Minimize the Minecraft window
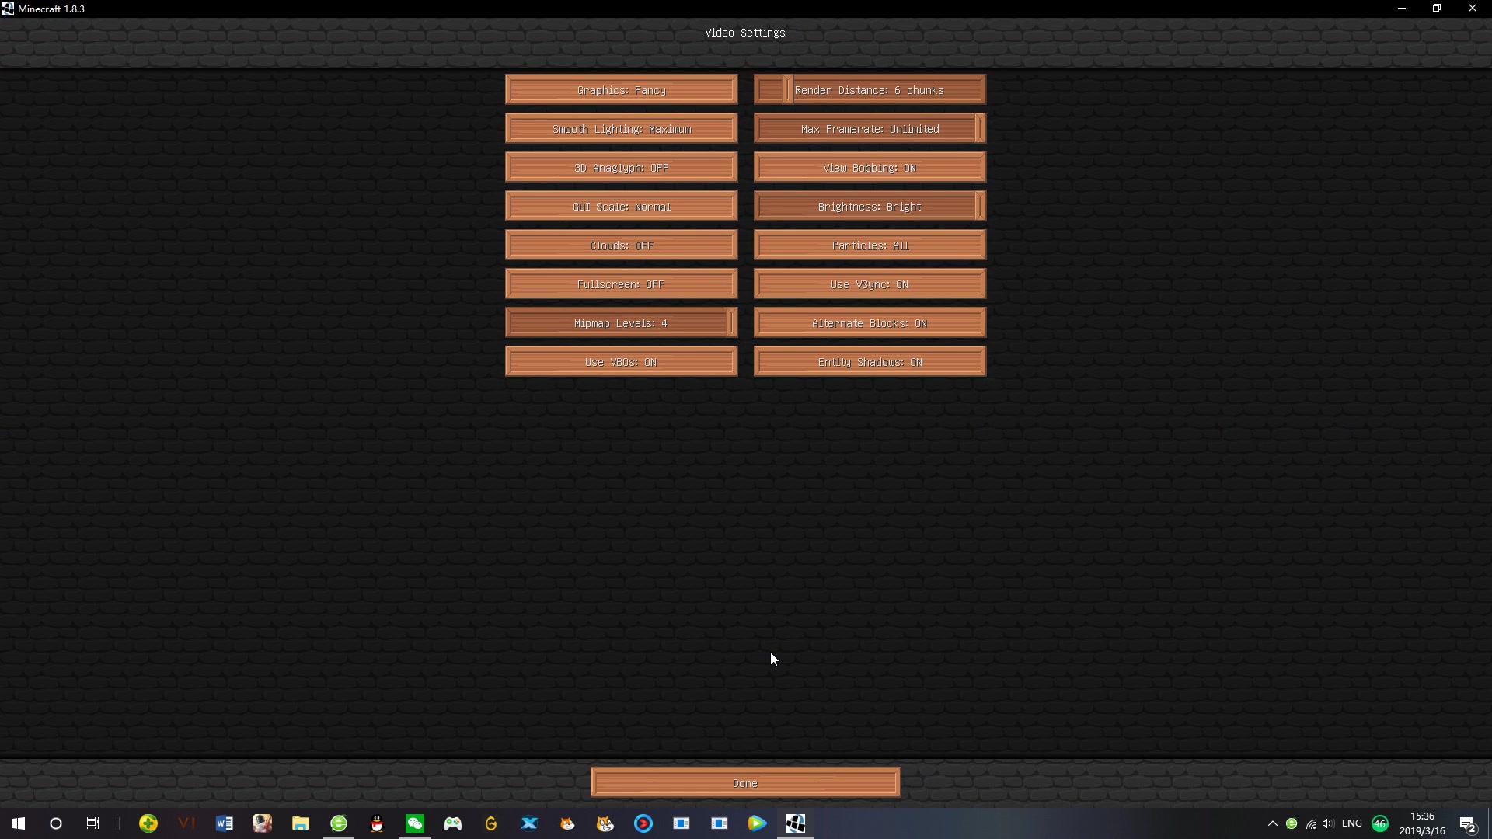The image size is (1492, 839). [x=1402, y=9]
